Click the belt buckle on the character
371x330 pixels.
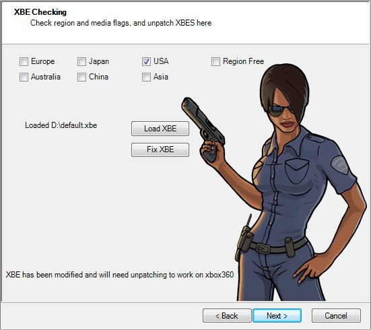click(263, 249)
